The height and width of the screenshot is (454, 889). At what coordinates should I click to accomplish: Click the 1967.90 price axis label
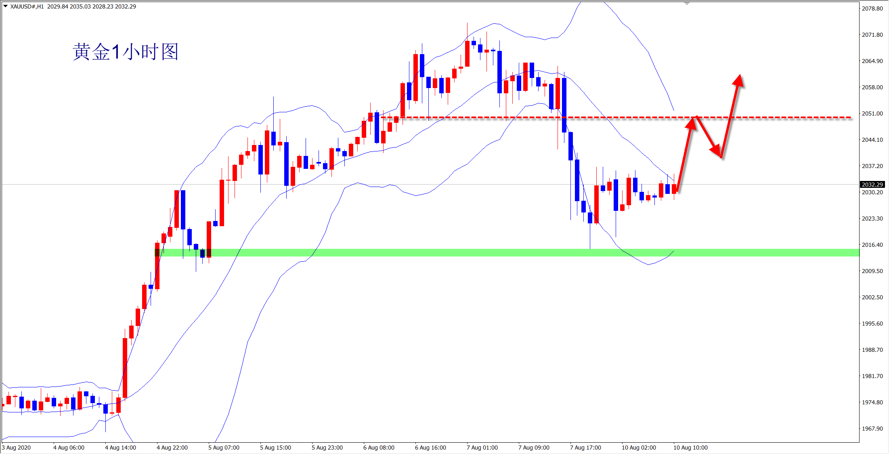tap(872, 429)
